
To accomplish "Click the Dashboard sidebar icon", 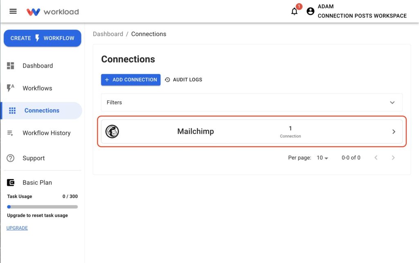I will [10, 66].
